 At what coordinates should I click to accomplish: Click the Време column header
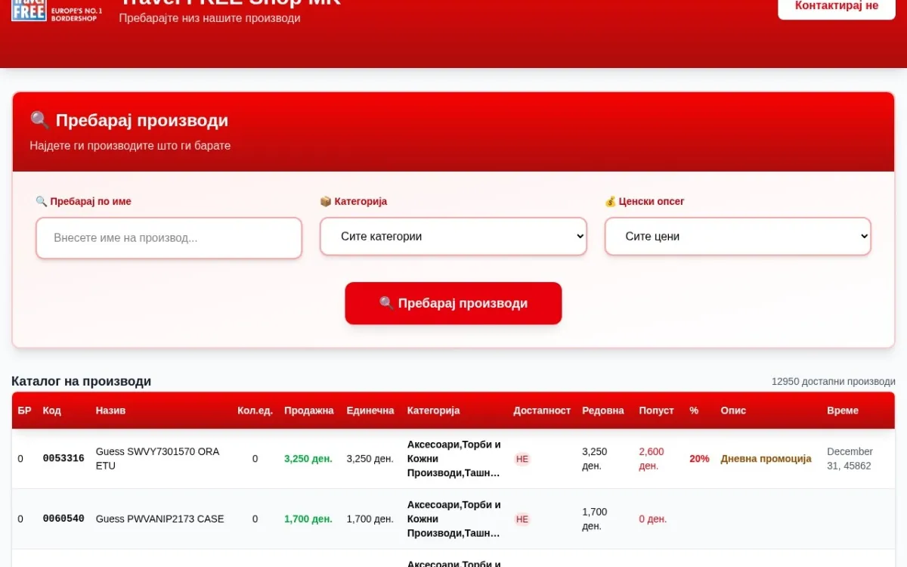tap(843, 411)
